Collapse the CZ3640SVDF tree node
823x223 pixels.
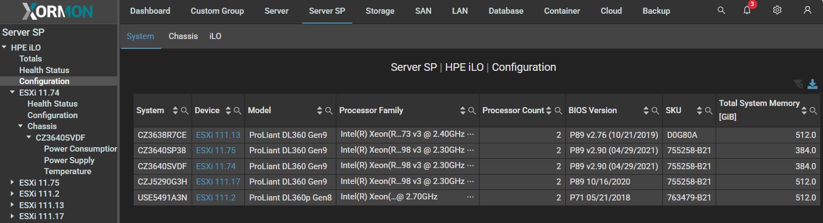(29, 137)
